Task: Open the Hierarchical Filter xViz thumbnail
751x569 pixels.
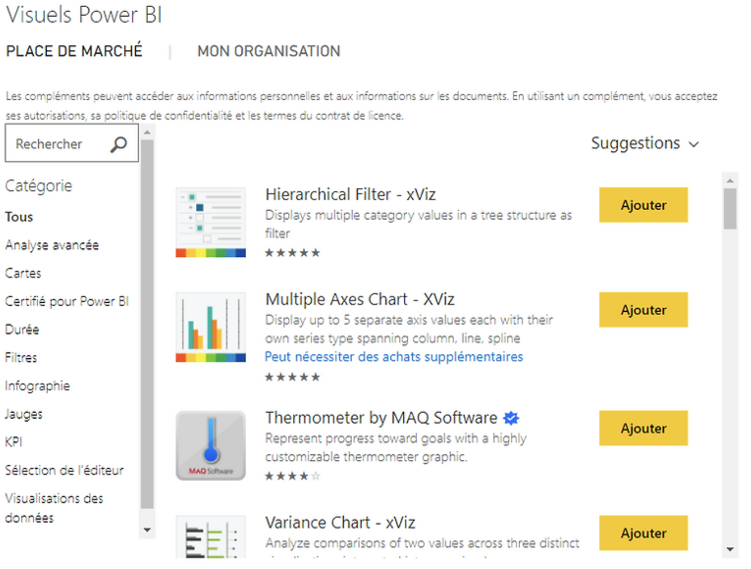Action: click(x=211, y=222)
